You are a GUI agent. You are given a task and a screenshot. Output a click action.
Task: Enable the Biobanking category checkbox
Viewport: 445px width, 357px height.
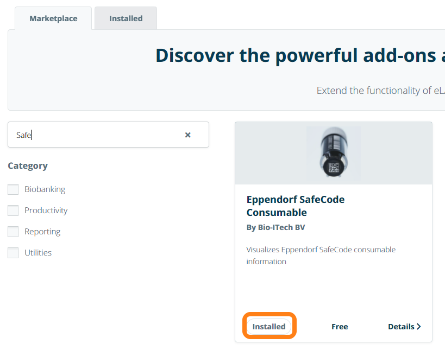pyautogui.click(x=13, y=189)
